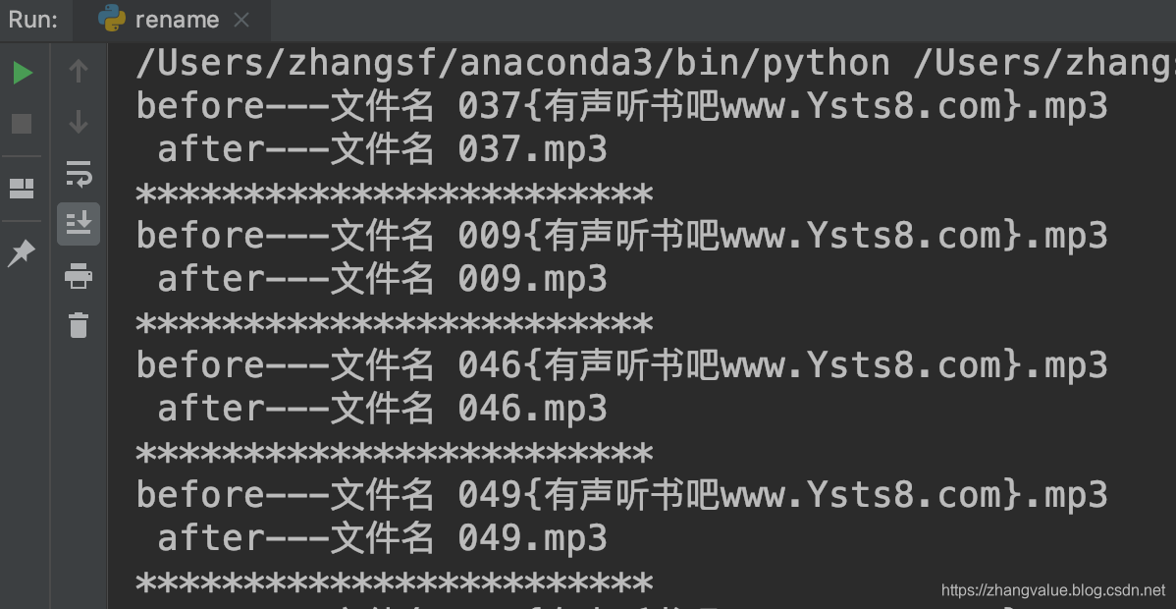1176x609 pixels.
Task: Disable scroll to the end
Action: tap(79, 223)
